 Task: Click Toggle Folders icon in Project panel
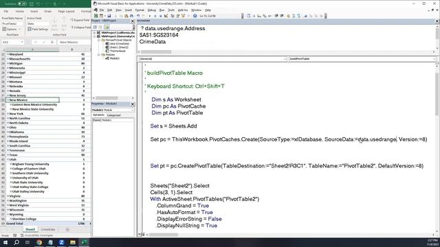pyautogui.click(x=107, y=27)
